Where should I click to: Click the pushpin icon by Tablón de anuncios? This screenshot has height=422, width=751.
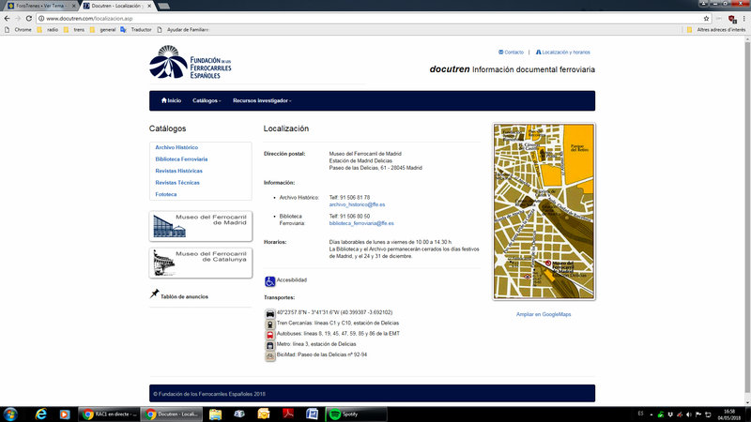[x=154, y=294]
